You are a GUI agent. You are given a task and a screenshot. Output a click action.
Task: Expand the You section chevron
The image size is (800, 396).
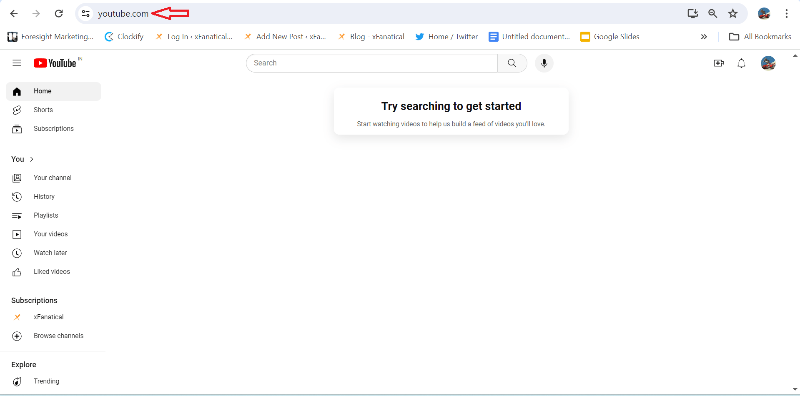(32, 159)
